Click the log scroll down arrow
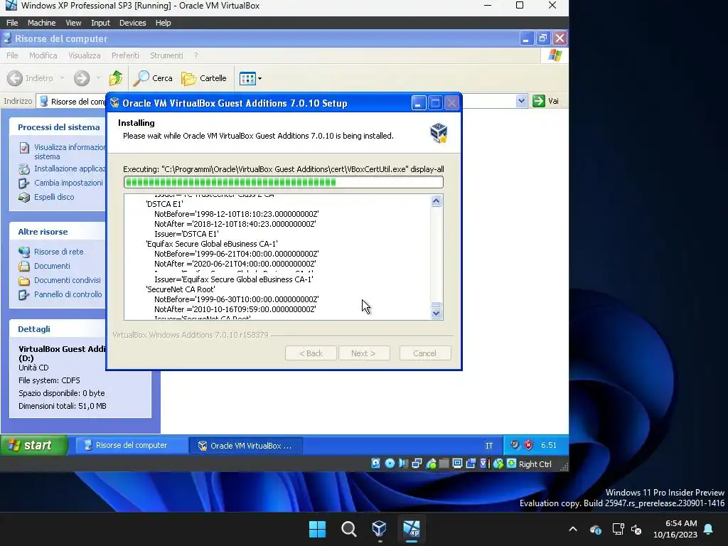 coord(436,313)
